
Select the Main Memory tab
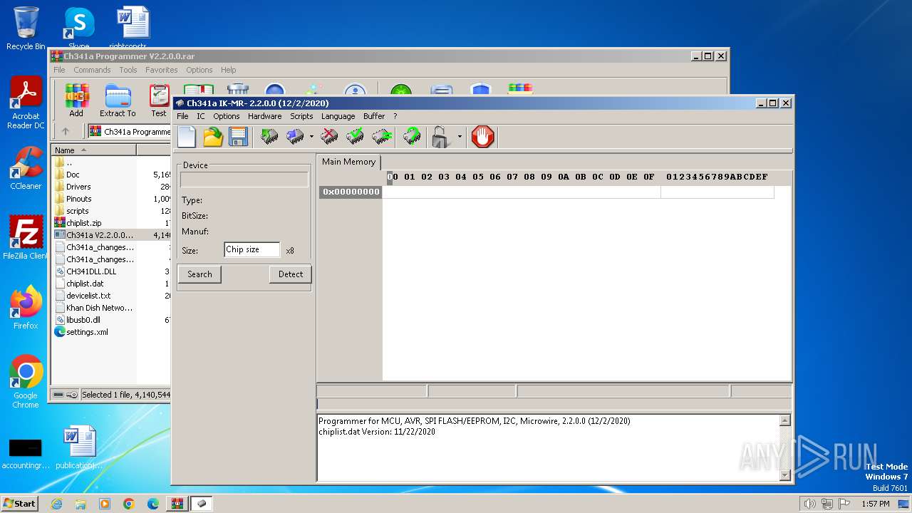pyautogui.click(x=348, y=162)
